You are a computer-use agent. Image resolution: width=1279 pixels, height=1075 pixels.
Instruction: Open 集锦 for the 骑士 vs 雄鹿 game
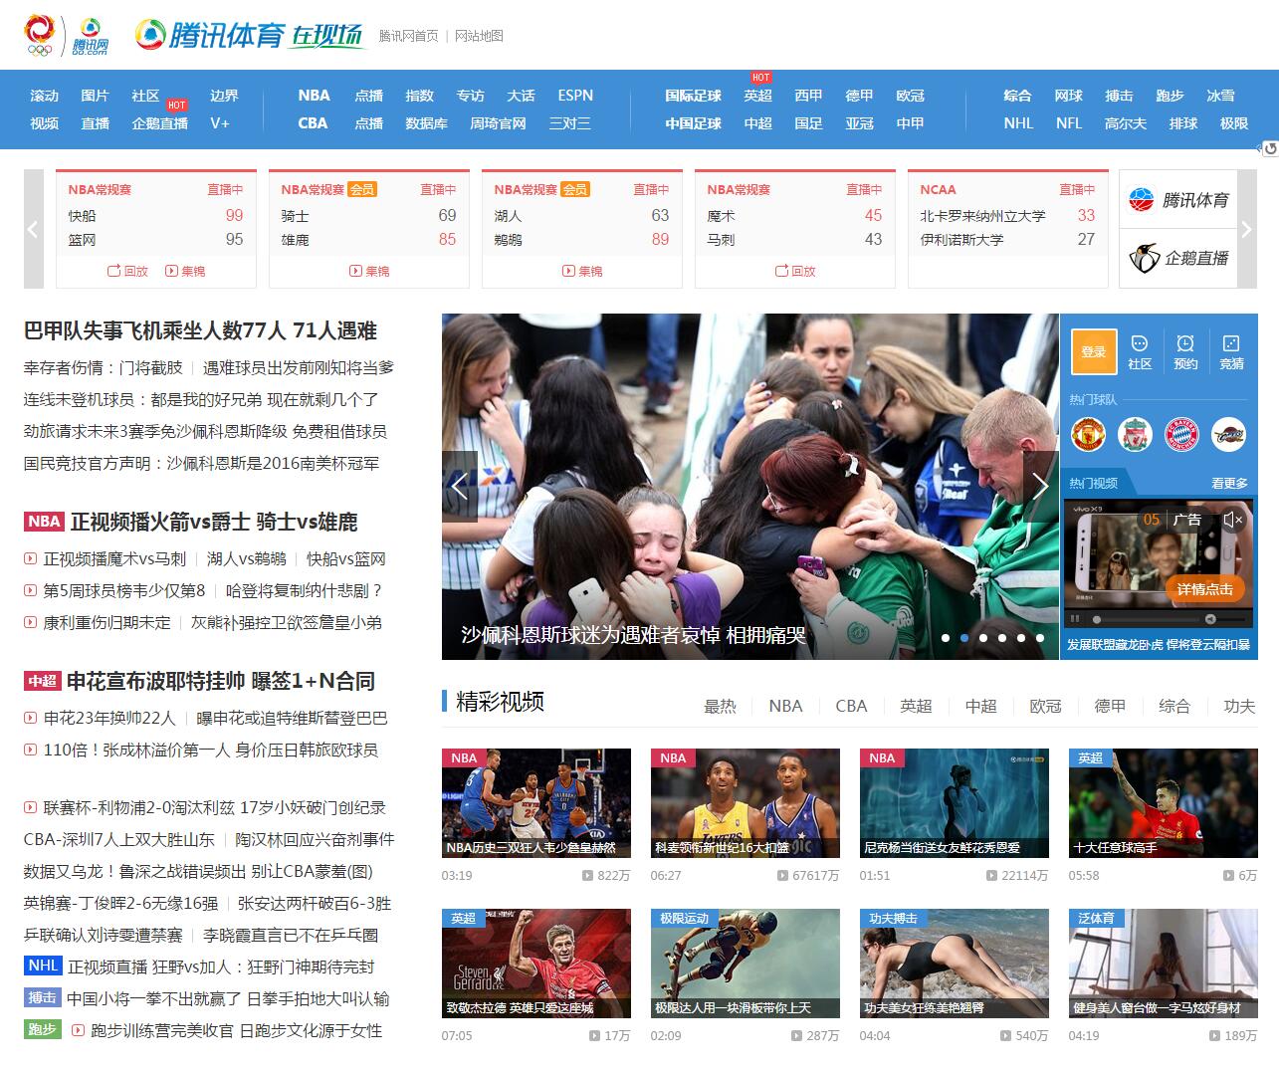pyautogui.click(x=369, y=271)
